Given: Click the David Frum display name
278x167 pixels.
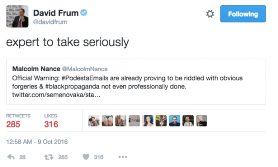Looking at the screenshot, I should pos(55,13).
